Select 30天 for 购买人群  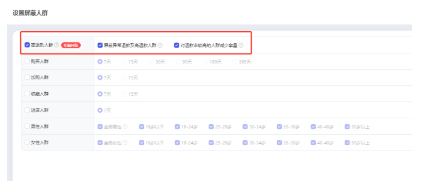click(151, 62)
